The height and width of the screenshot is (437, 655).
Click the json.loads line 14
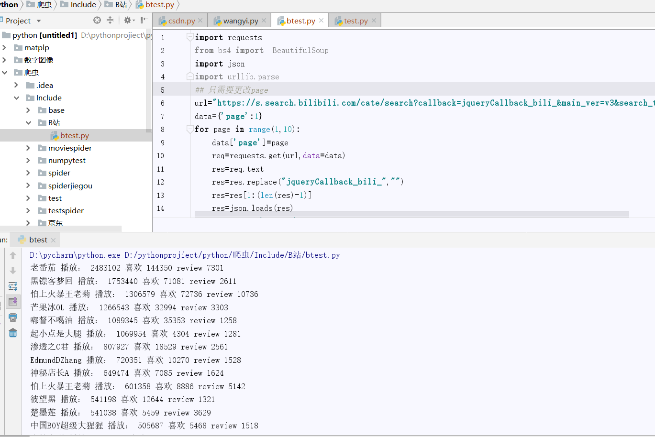pyautogui.click(x=252, y=208)
